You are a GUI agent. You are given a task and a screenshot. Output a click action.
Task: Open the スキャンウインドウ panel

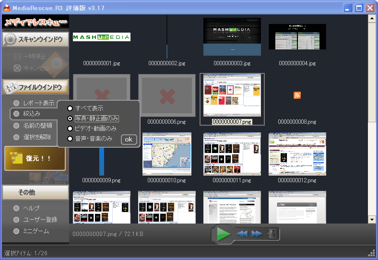(x=35, y=39)
